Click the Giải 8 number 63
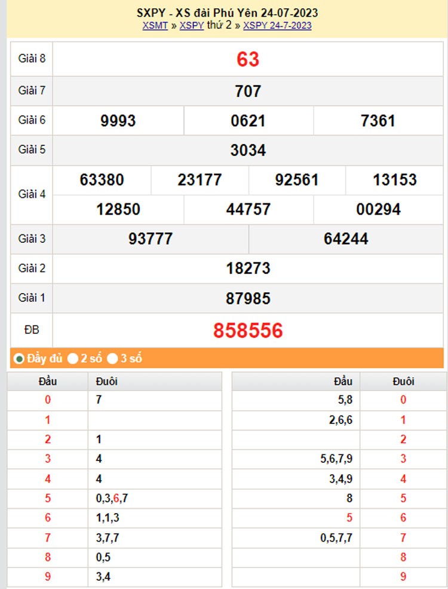Viewport: 448px width, 589px height. point(248,59)
